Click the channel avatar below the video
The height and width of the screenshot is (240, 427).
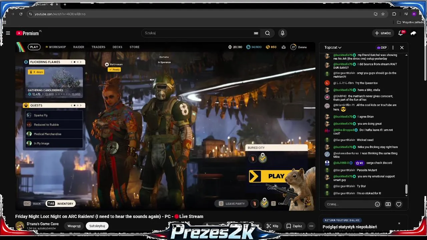tap(20, 226)
